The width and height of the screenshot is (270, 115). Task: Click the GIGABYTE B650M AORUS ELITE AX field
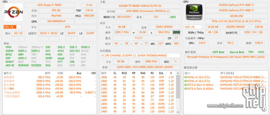pos(140,6)
